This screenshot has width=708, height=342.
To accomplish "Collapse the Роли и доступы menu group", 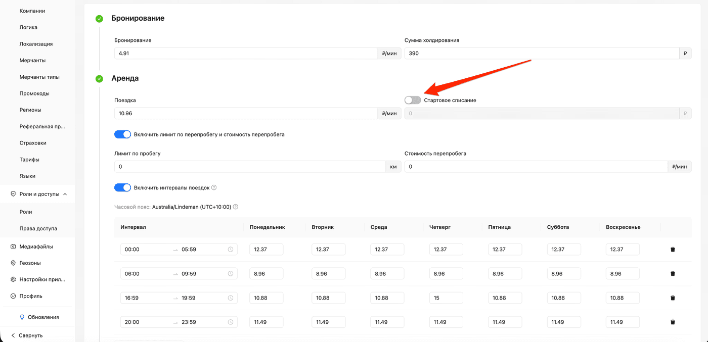I will click(x=65, y=194).
